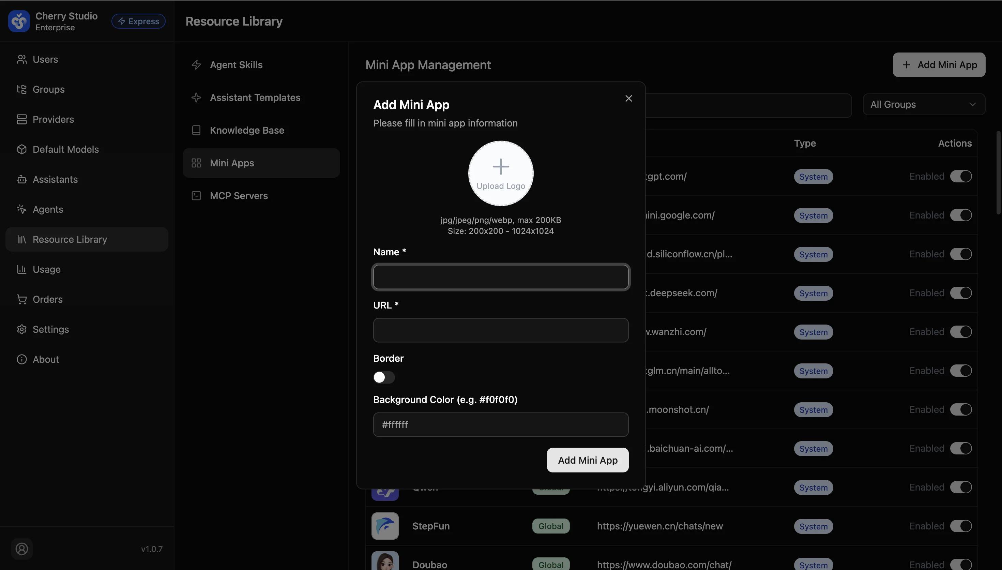Open the Groups sidebar icon

pyautogui.click(x=21, y=89)
